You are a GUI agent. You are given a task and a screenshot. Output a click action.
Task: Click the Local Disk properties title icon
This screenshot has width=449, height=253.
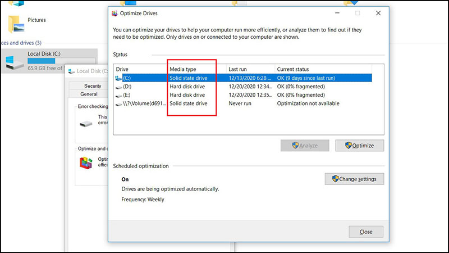coord(71,71)
